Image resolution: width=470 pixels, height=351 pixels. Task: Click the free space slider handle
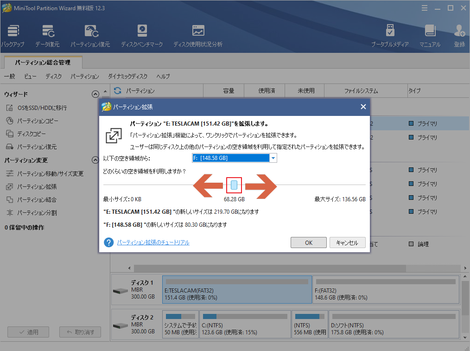(234, 185)
